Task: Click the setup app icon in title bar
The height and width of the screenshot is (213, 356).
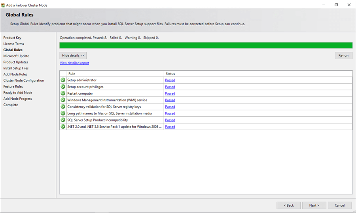Action: coord(3,5)
